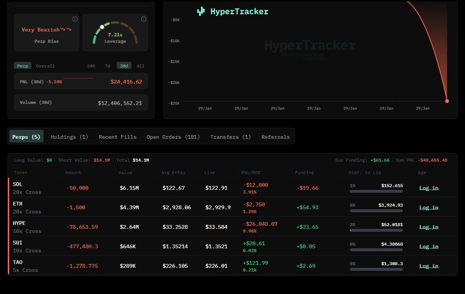Click the volume value $12,406,162.21
Screen dimensions: 465x294
click(120, 103)
